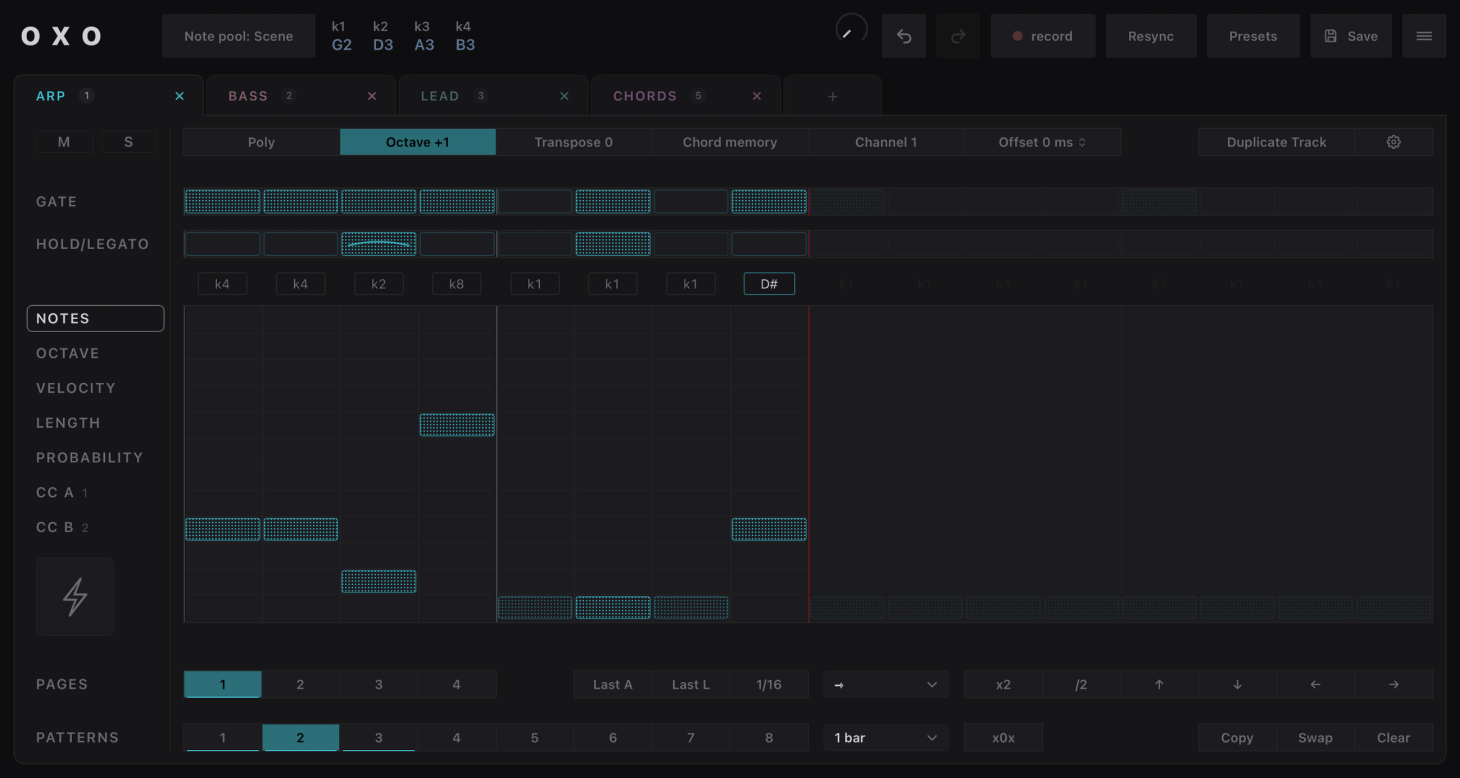This screenshot has width=1460, height=778.
Task: Open the 1 bar length dropdown
Action: coord(886,737)
